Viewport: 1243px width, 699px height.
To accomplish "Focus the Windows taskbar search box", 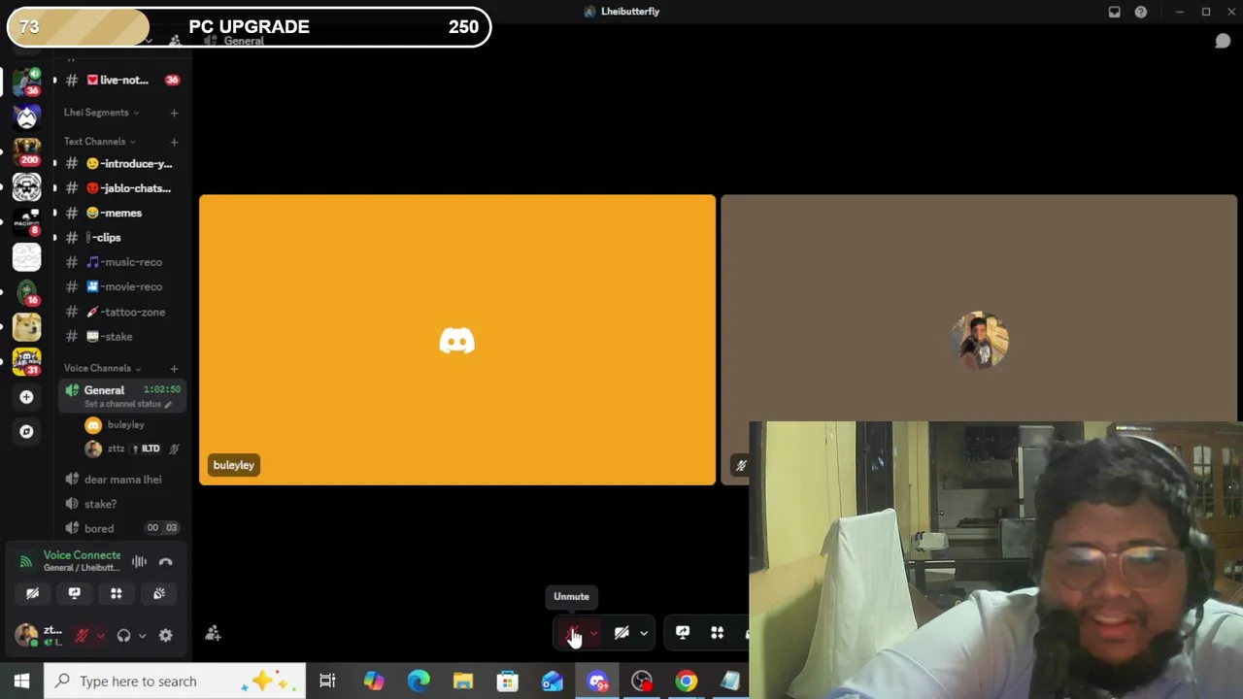I will coord(175,682).
